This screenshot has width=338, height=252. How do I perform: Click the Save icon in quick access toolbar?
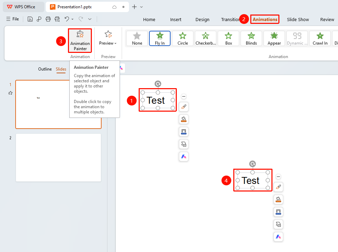pos(30,19)
